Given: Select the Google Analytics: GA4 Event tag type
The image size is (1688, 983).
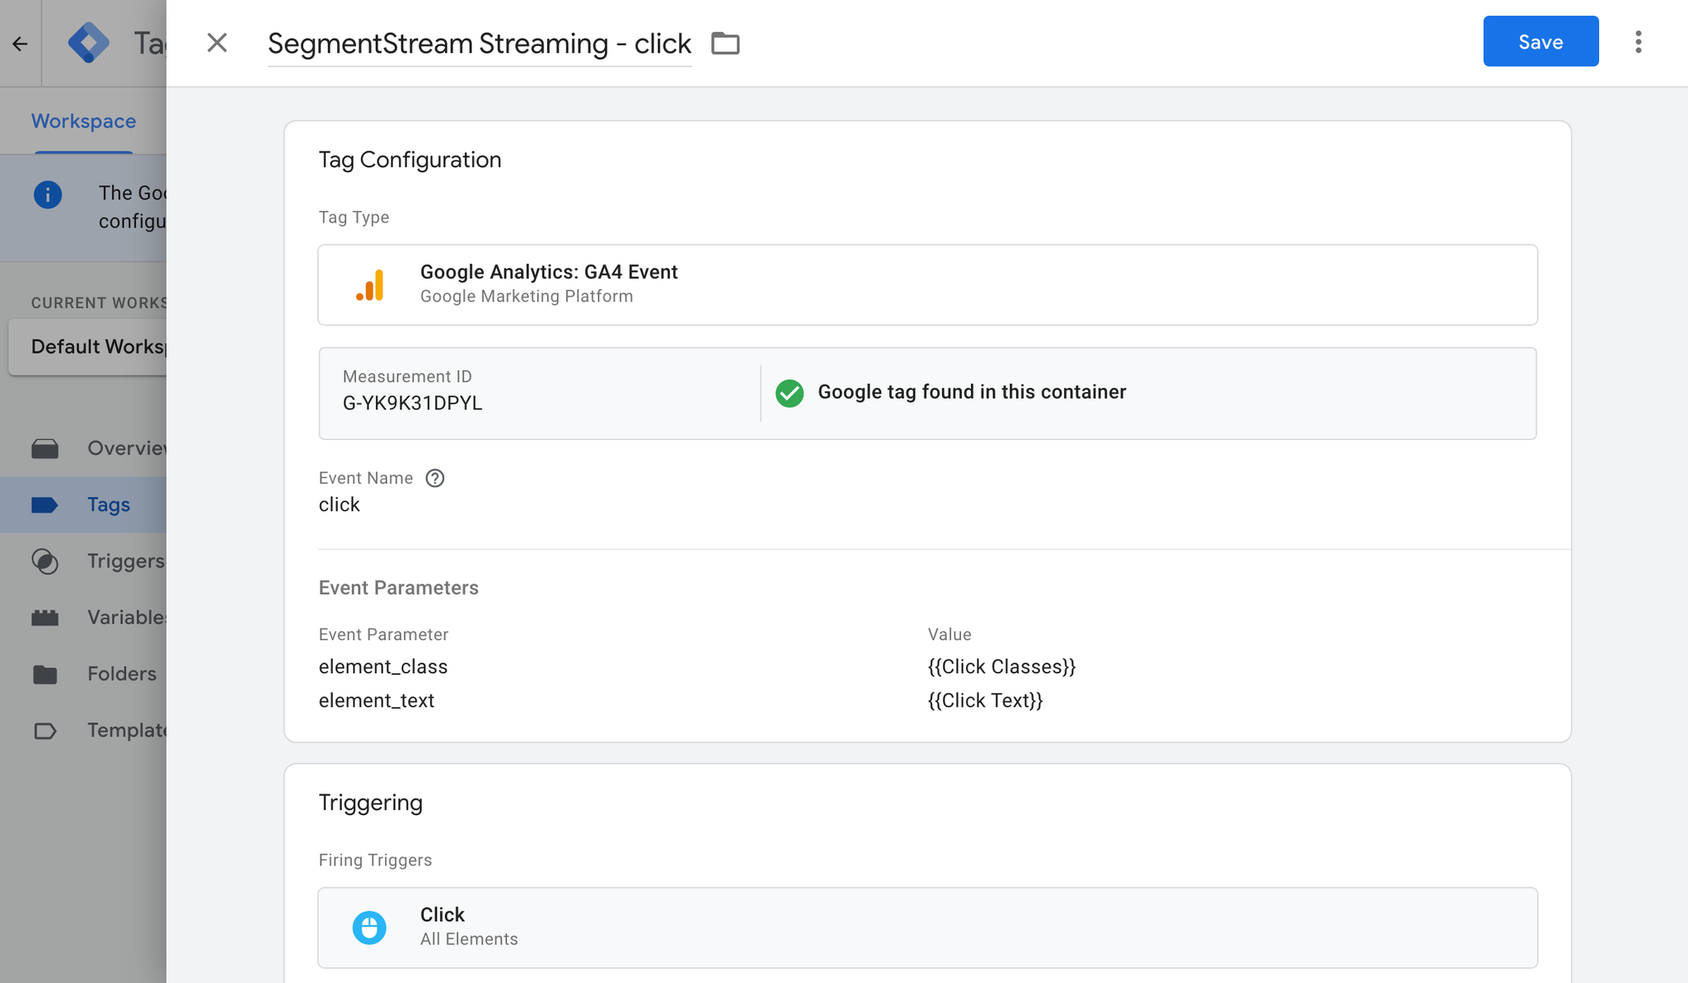Looking at the screenshot, I should pyautogui.click(x=927, y=284).
